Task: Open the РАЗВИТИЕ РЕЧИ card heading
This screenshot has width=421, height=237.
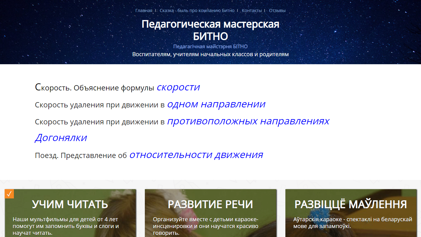Action: tap(211, 204)
